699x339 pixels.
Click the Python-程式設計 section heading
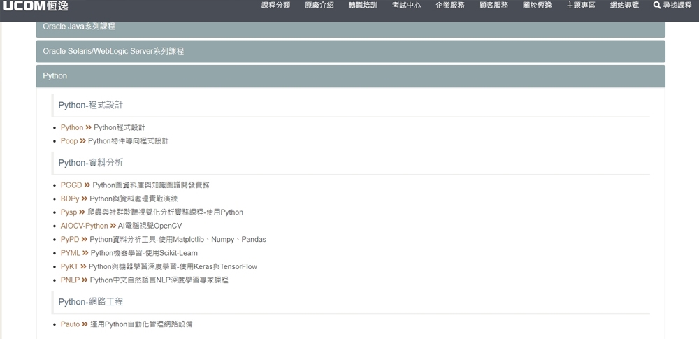click(90, 106)
